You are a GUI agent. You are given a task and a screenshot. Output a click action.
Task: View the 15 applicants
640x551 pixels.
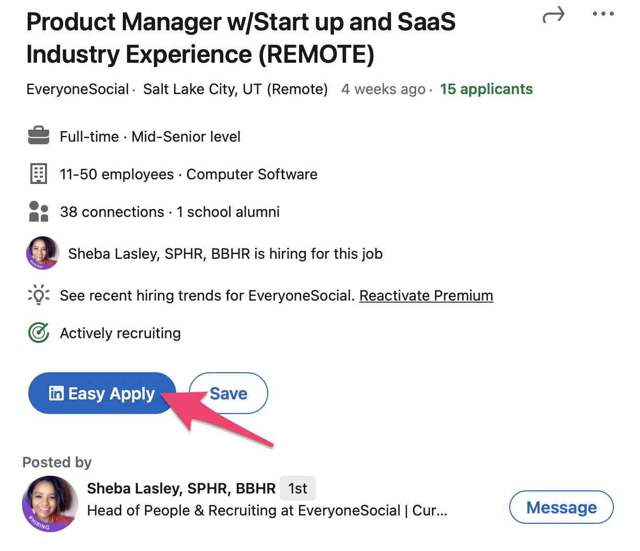(486, 89)
